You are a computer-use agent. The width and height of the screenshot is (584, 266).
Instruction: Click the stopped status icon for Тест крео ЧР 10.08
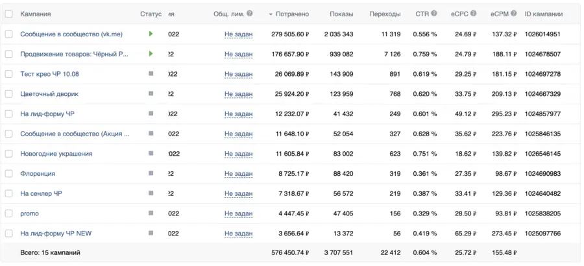click(151, 74)
